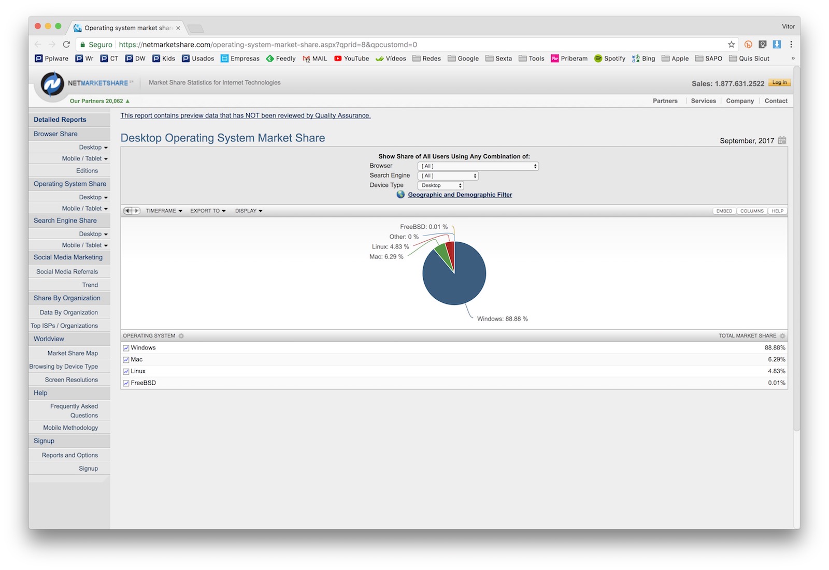Bookmark page with the star icon
The height and width of the screenshot is (570, 829).
731,45
